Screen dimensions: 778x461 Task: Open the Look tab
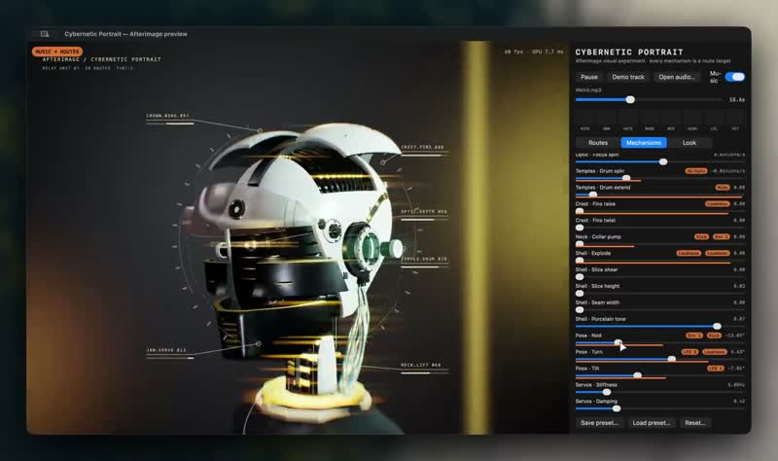point(690,143)
